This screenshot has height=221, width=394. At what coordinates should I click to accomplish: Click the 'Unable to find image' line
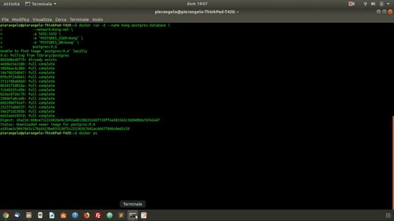[x=44, y=51]
